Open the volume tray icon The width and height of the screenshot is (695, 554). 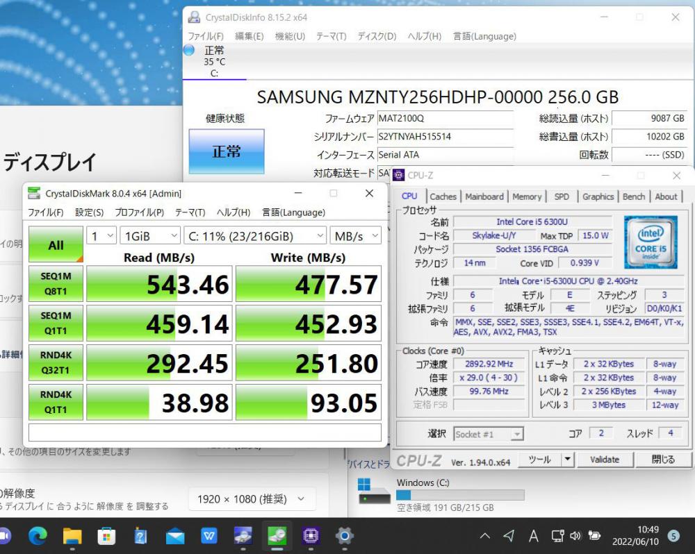click(575, 536)
